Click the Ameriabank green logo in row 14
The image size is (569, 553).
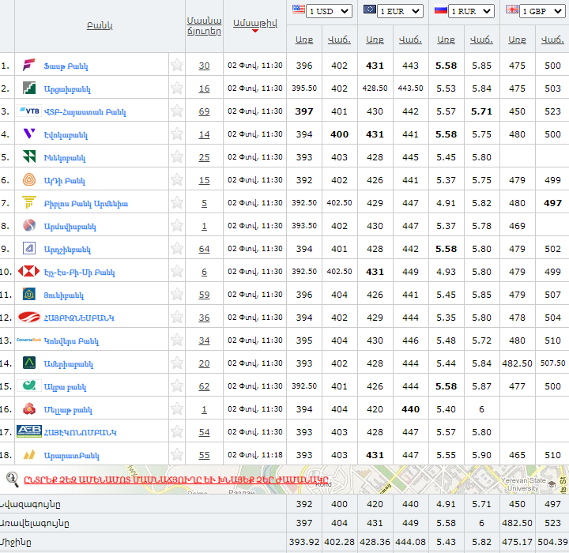(29, 363)
